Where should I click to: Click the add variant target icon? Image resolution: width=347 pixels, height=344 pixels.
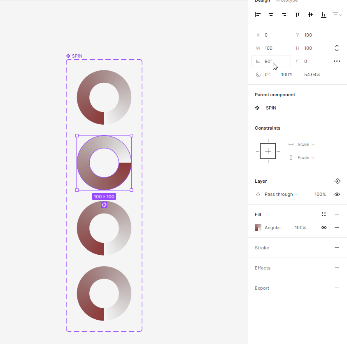coord(104,205)
